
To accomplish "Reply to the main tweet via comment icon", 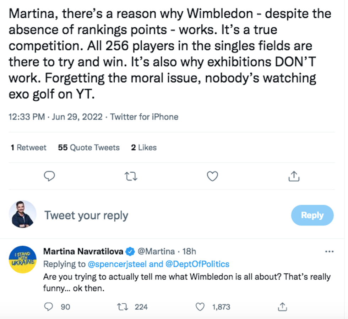I will [49, 176].
